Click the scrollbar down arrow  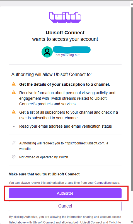click(132, 222)
